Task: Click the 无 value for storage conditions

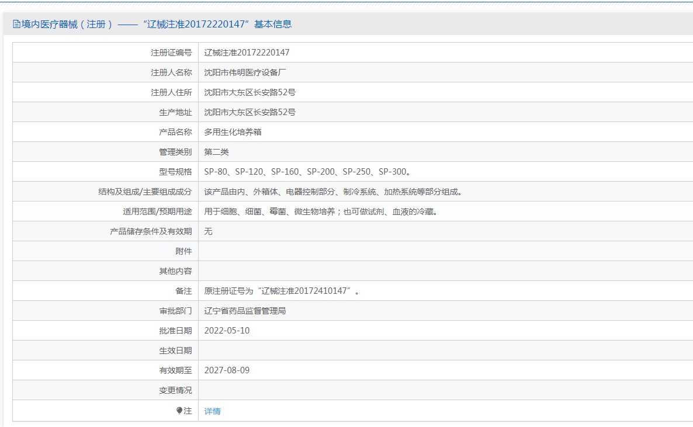Action: tap(209, 231)
